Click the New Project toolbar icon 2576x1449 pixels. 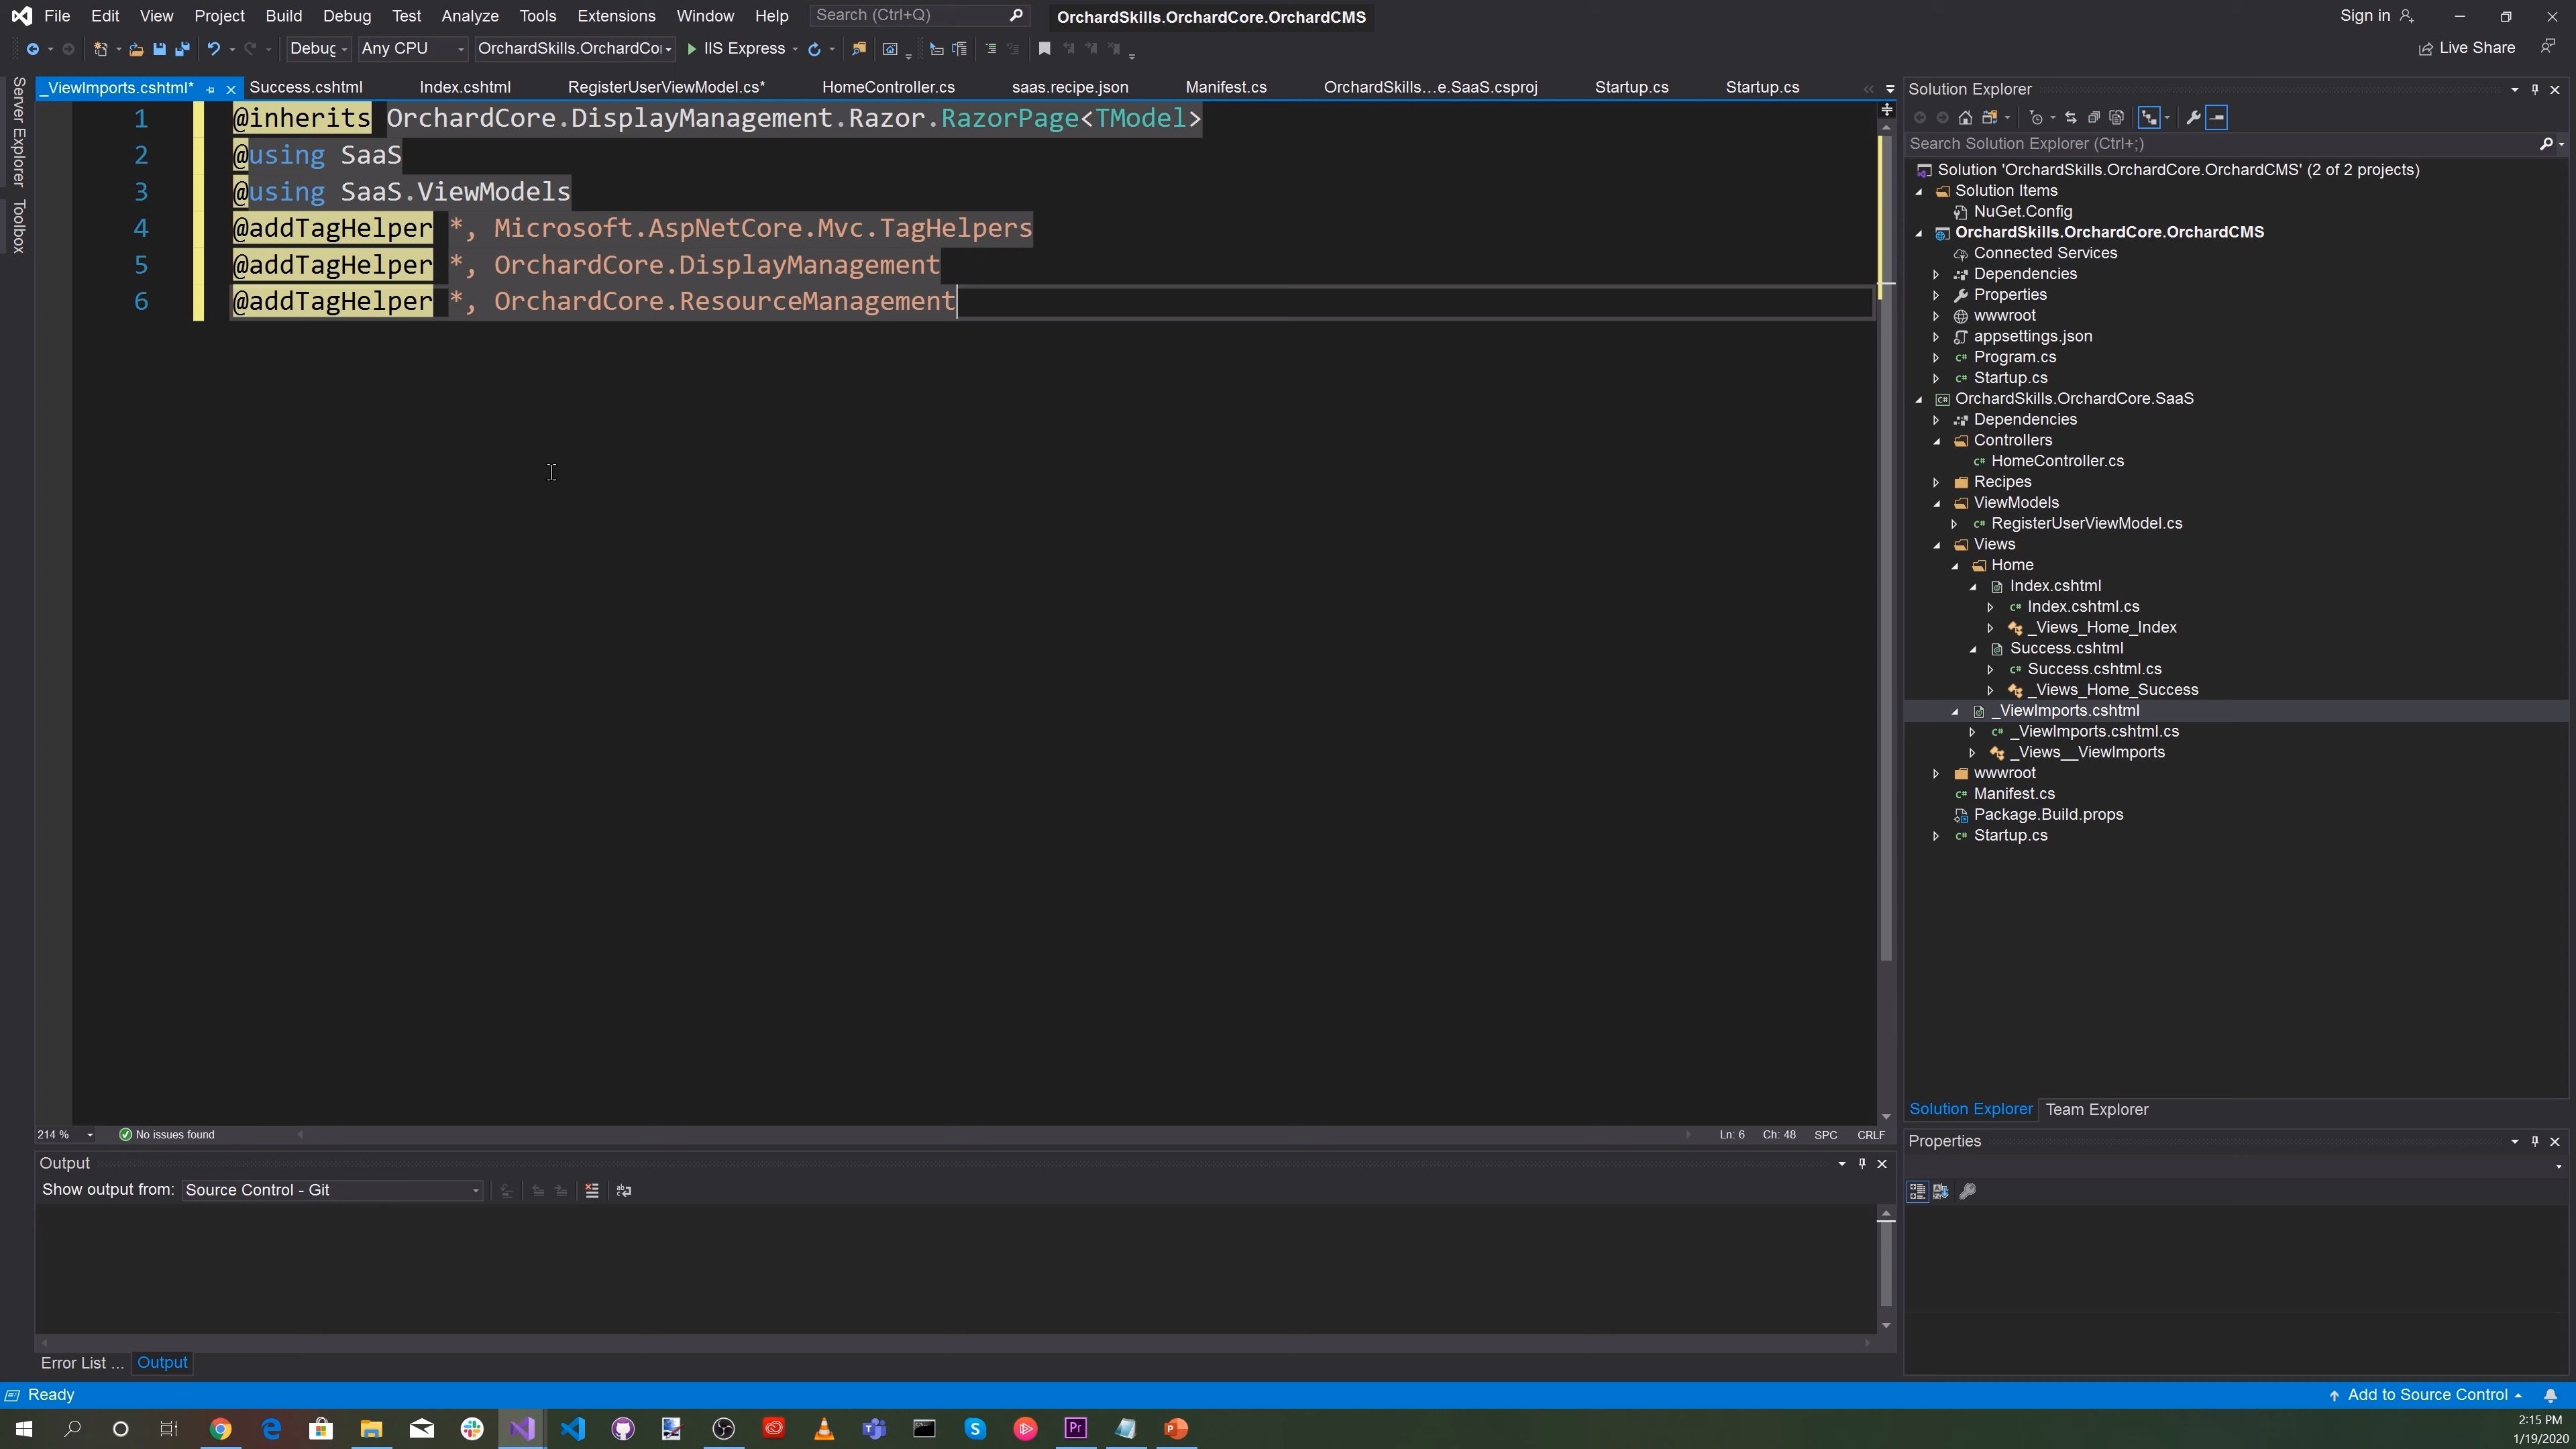click(x=100, y=49)
